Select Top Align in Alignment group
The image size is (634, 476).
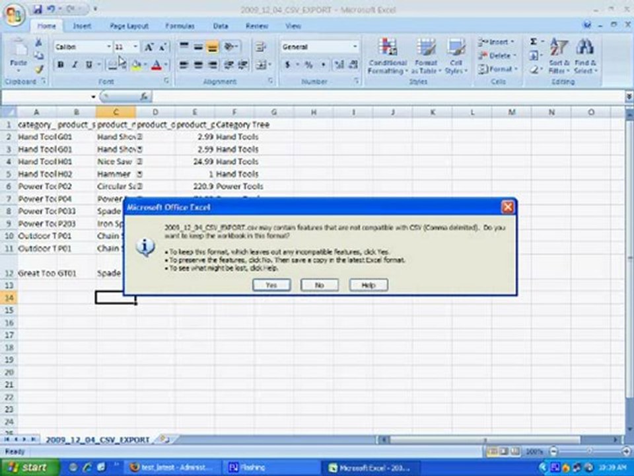(x=184, y=46)
